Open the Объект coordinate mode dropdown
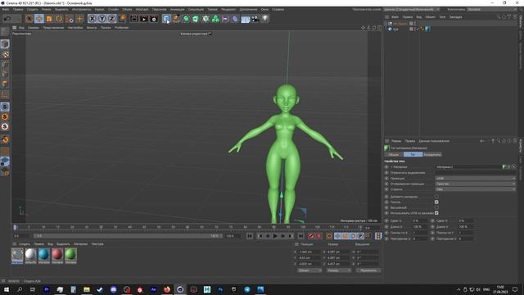 [x=309, y=270]
